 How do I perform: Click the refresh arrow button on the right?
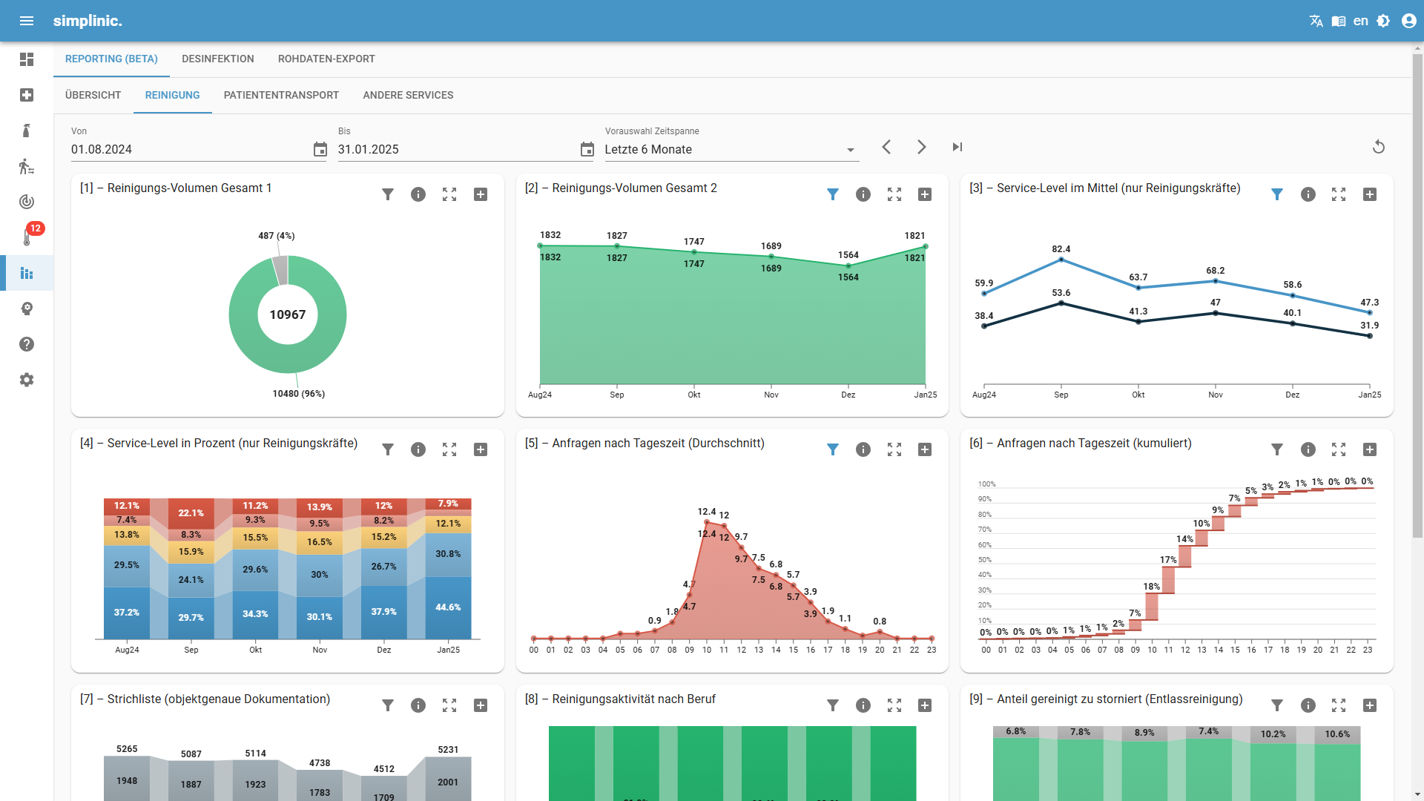1379,147
